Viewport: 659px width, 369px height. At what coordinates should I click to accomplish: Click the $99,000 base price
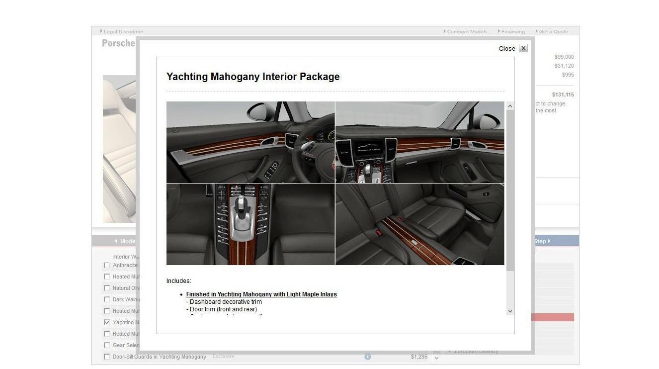point(564,57)
